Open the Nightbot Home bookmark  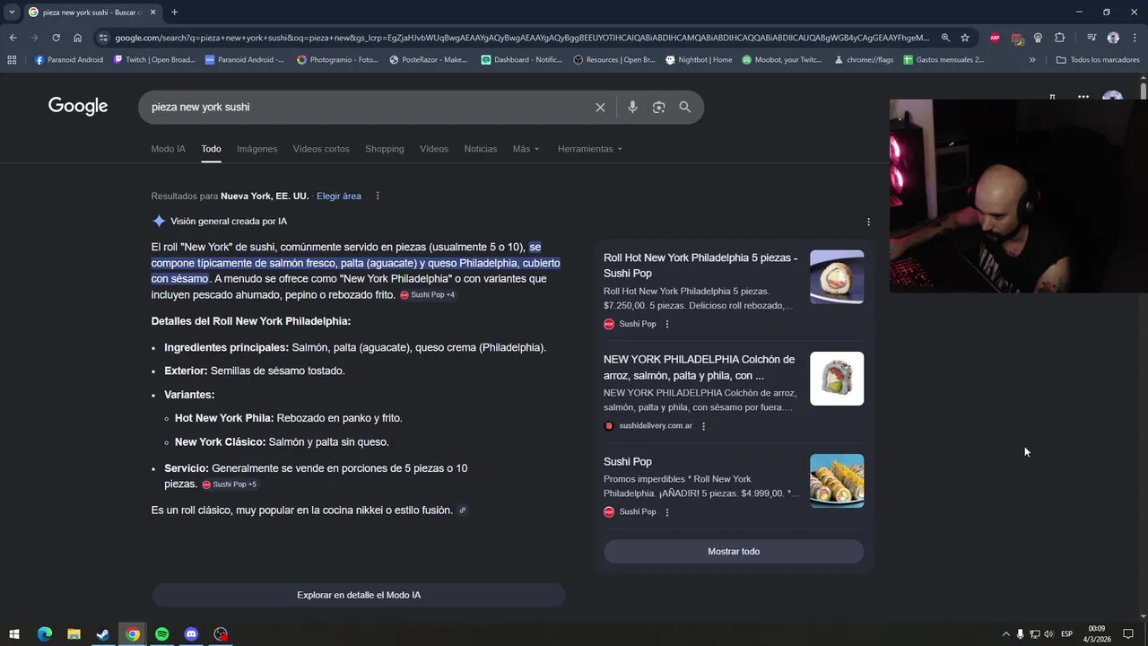pos(699,60)
